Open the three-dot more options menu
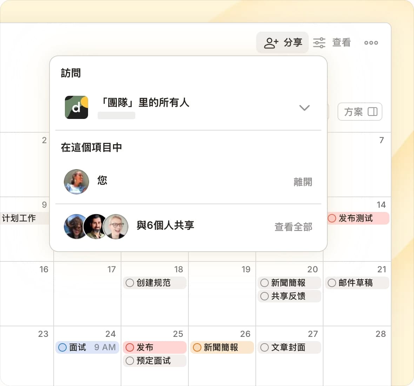The height and width of the screenshot is (386, 414). click(371, 43)
